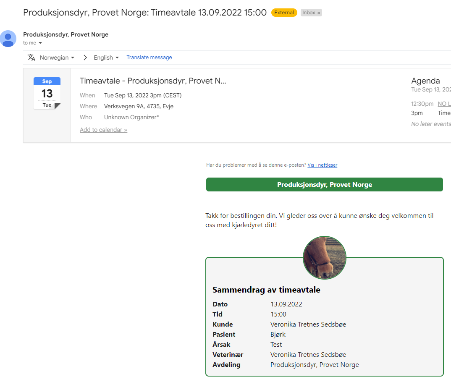
Task: Click Translate message link
Action: [149, 58]
